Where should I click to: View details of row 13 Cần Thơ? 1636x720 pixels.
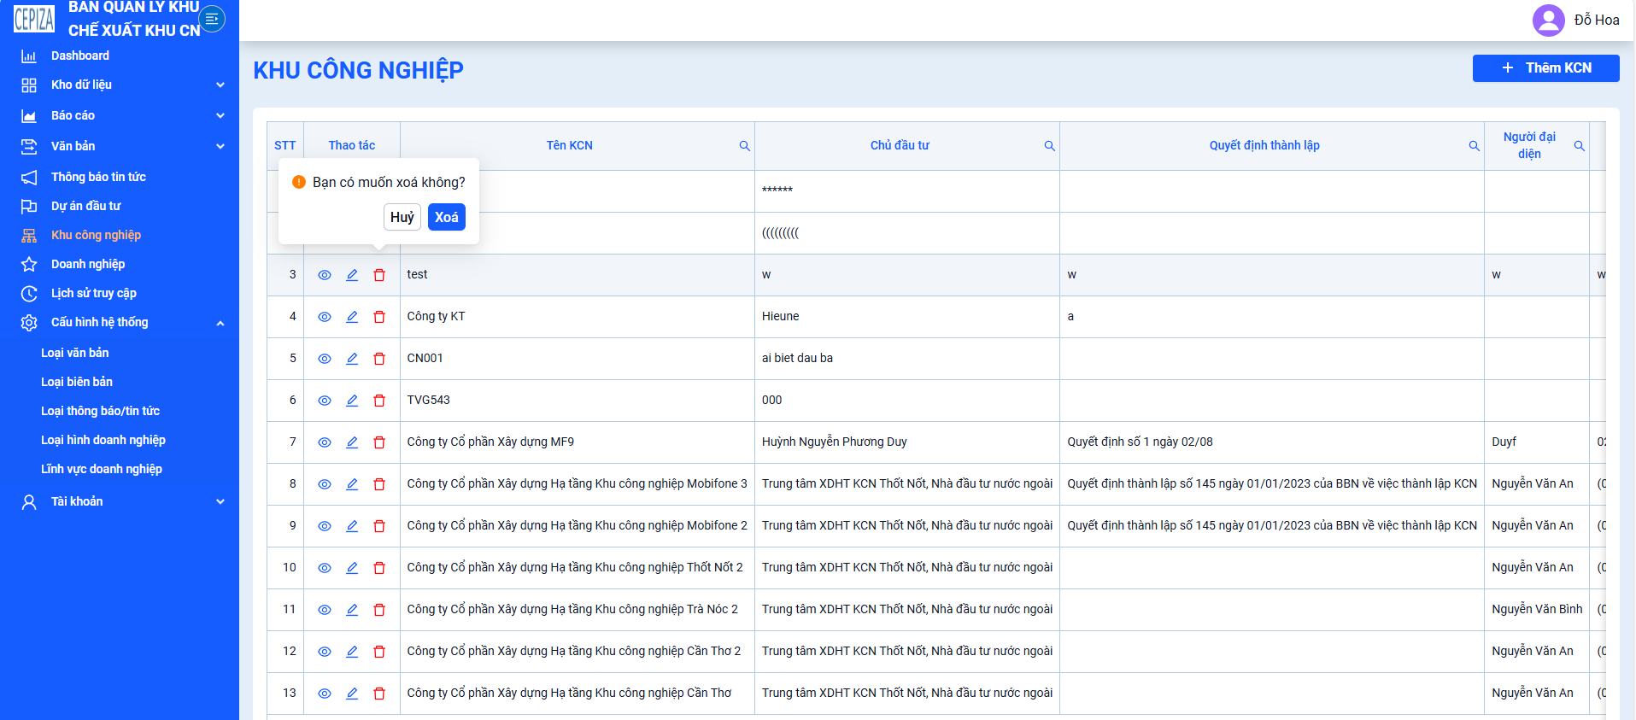[325, 694]
